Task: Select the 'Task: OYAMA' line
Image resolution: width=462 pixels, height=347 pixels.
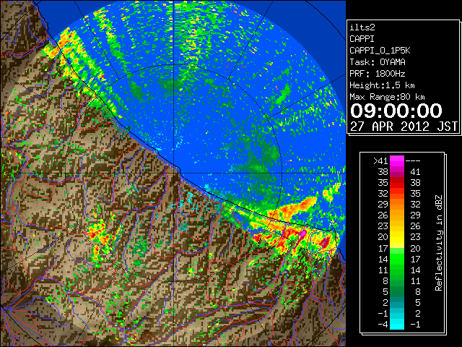Action: (x=378, y=62)
